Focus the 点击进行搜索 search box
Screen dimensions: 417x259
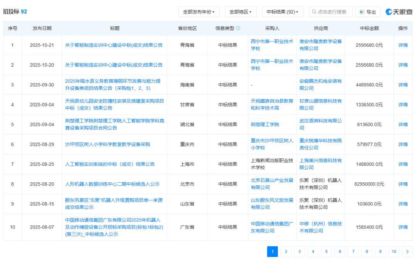point(329,12)
